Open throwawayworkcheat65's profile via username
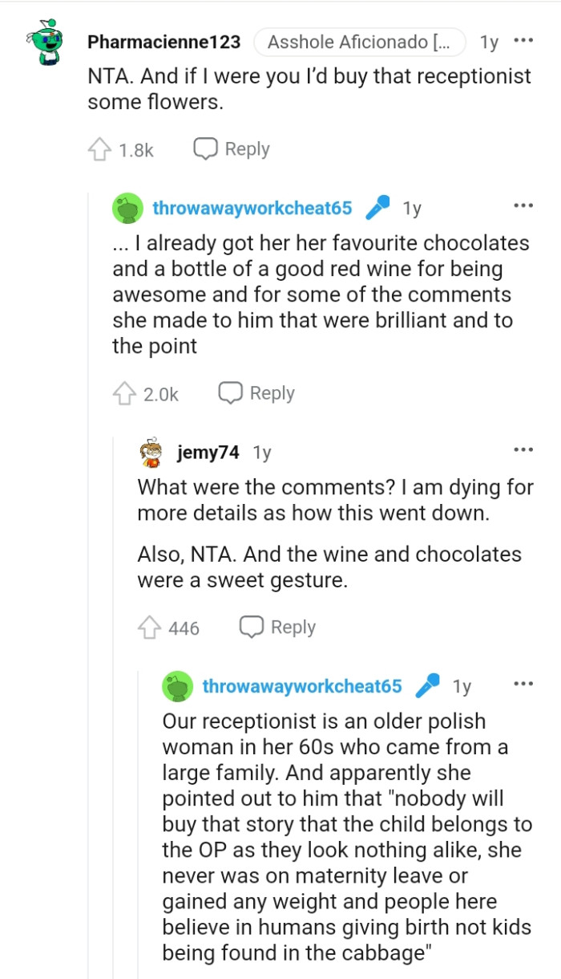This screenshot has height=979, width=561. point(252,207)
